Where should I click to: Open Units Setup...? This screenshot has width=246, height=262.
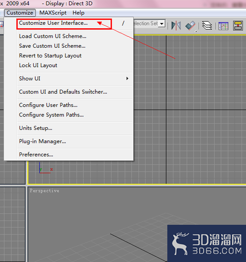coord(75,128)
